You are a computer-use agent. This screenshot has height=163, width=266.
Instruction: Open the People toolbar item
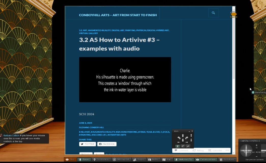pyautogui.click(x=138, y=159)
